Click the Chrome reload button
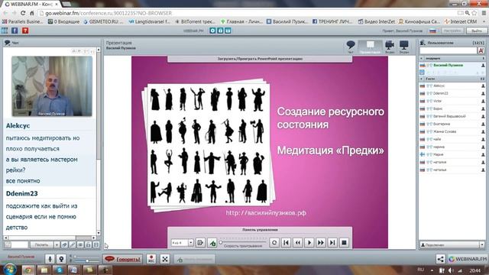489x275 pixels. point(23,13)
